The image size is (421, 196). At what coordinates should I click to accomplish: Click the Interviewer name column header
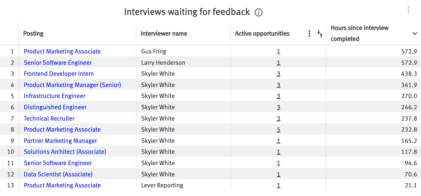(x=163, y=33)
